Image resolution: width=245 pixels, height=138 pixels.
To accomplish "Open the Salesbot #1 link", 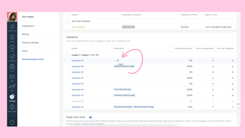I will click(77, 107).
